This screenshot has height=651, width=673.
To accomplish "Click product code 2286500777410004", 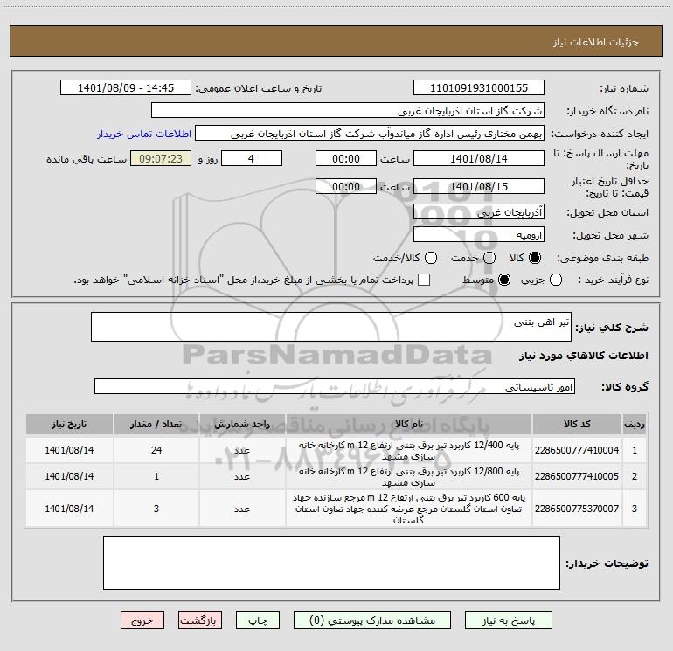I will (x=577, y=450).
